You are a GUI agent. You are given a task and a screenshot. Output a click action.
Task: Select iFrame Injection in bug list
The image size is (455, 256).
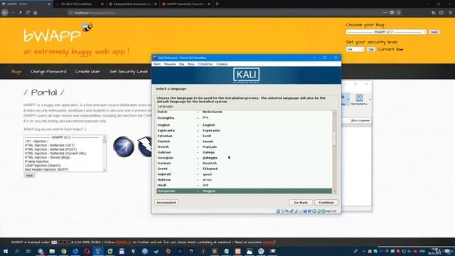pyautogui.click(x=37, y=161)
